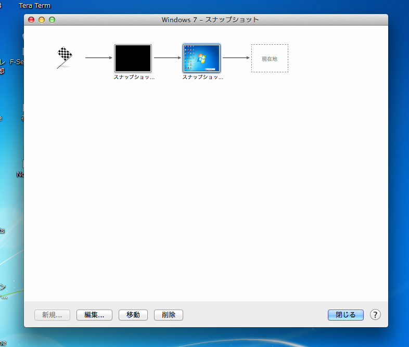Click the window title Windows 7 – スナップショット

(210, 20)
